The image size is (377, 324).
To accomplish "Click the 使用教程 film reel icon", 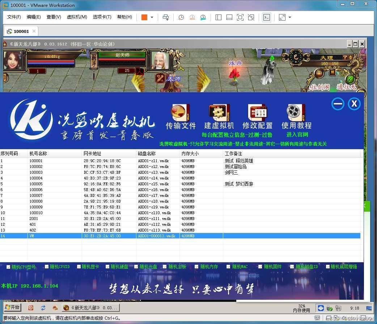I will (296, 116).
